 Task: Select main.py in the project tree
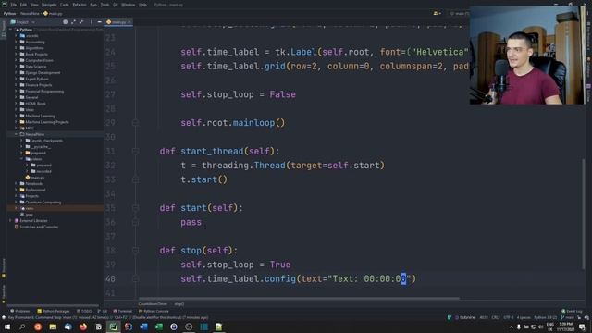(37, 178)
